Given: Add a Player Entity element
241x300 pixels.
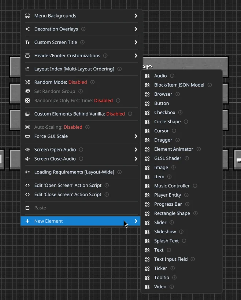Looking at the screenshot, I should coord(182,195).
